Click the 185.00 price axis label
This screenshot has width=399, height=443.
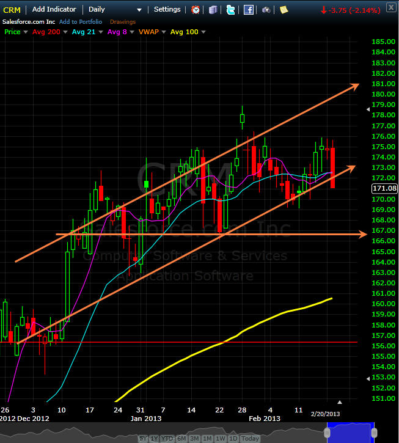pos(384,42)
